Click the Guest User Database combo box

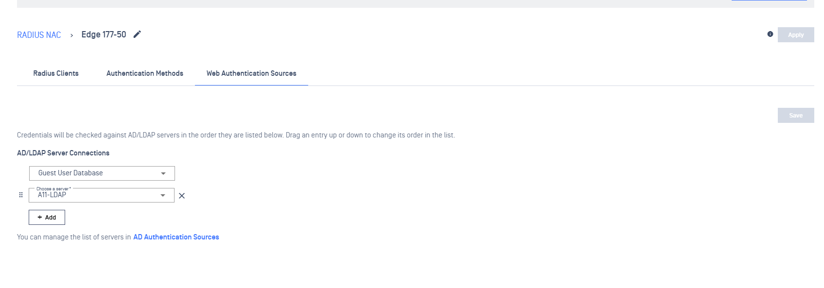97,173
